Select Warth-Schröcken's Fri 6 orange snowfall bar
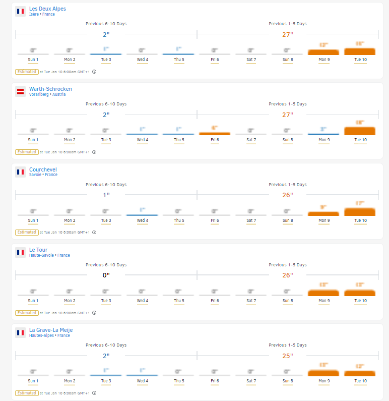 click(x=215, y=133)
